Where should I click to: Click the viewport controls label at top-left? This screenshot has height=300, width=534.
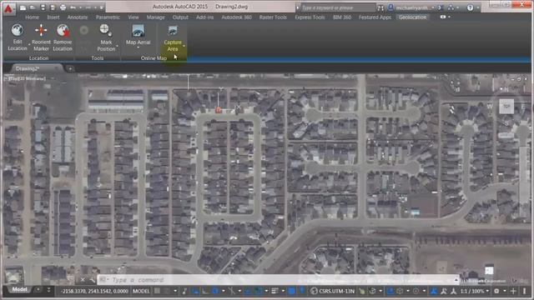tap(25, 78)
